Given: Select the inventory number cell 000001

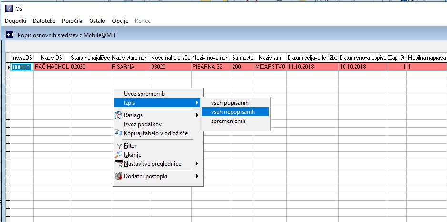Looking at the screenshot, I should (22, 67).
